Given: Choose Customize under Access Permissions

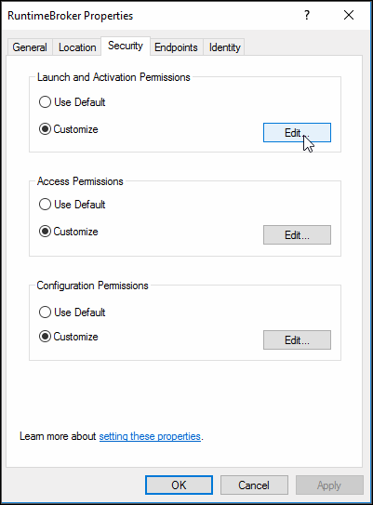Looking at the screenshot, I should (68, 232).
